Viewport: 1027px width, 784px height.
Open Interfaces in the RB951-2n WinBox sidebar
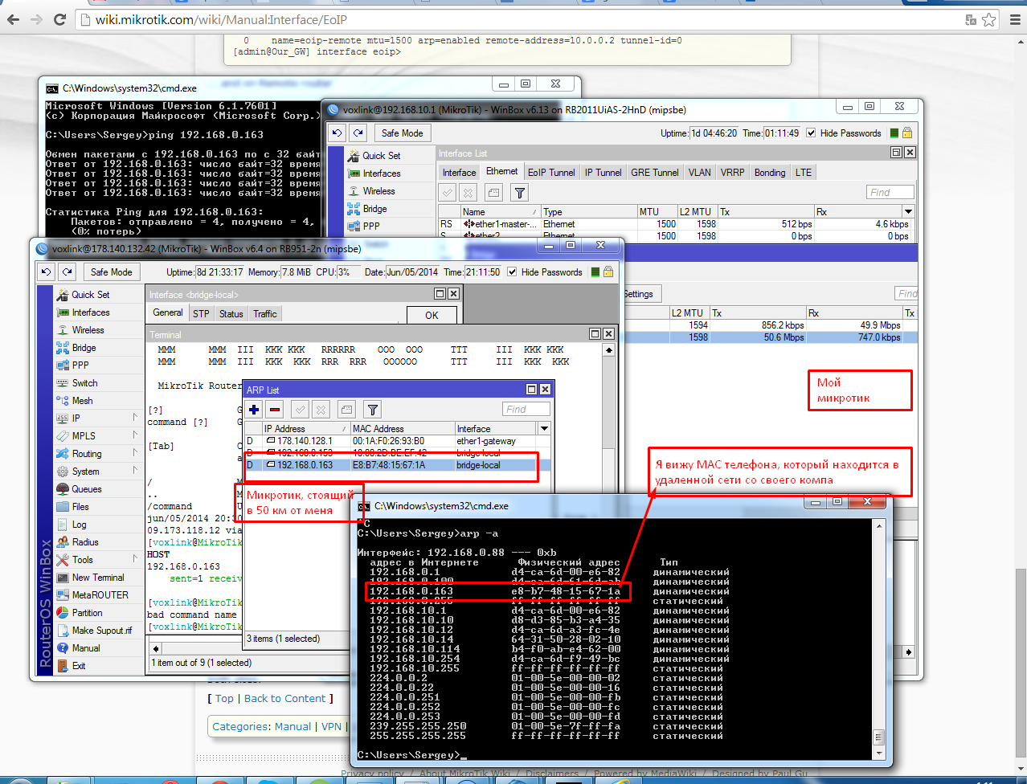[x=90, y=312]
